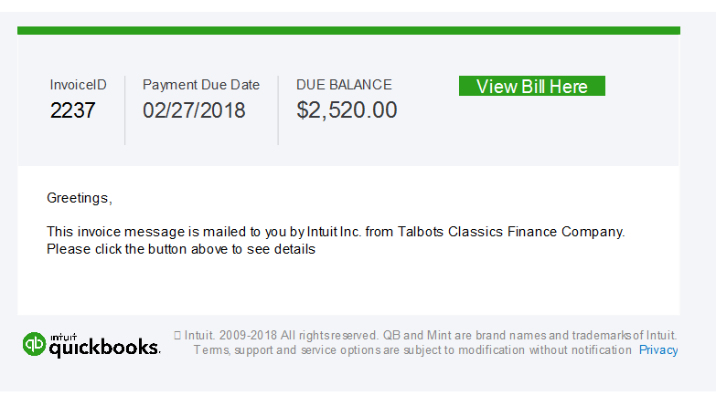
Task: Select the Intuit 2009-2018 copyright line
Action: click(x=425, y=336)
